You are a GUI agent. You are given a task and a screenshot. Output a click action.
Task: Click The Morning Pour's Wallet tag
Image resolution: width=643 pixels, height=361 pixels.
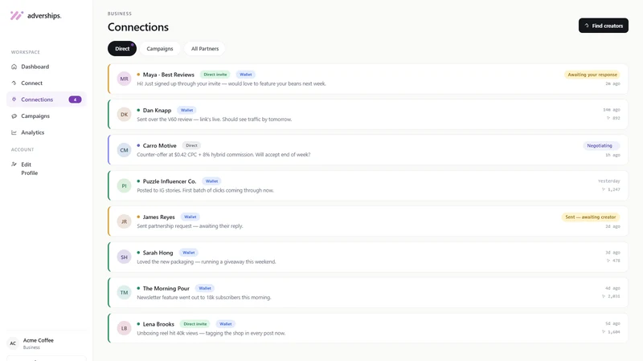(205, 288)
